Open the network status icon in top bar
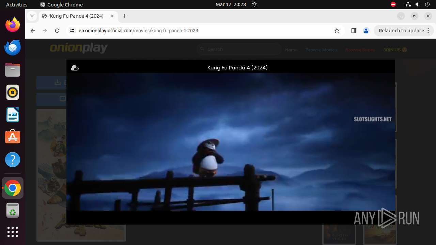 point(408,4)
